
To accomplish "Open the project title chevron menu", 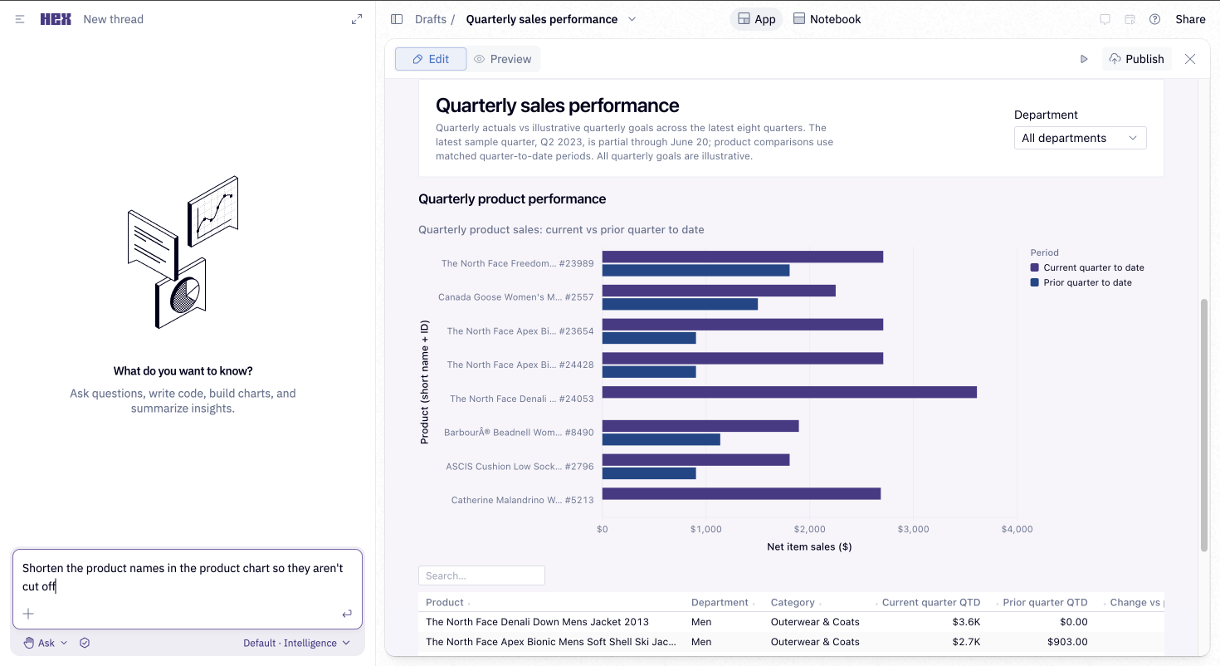I will pos(632,19).
